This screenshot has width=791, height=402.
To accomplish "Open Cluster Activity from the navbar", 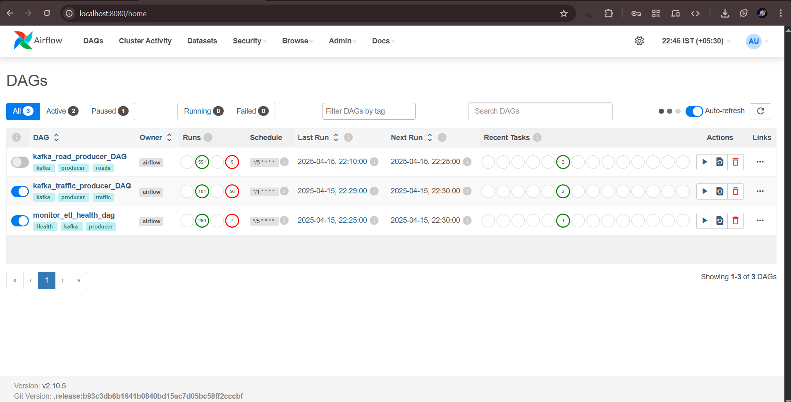I will click(145, 41).
